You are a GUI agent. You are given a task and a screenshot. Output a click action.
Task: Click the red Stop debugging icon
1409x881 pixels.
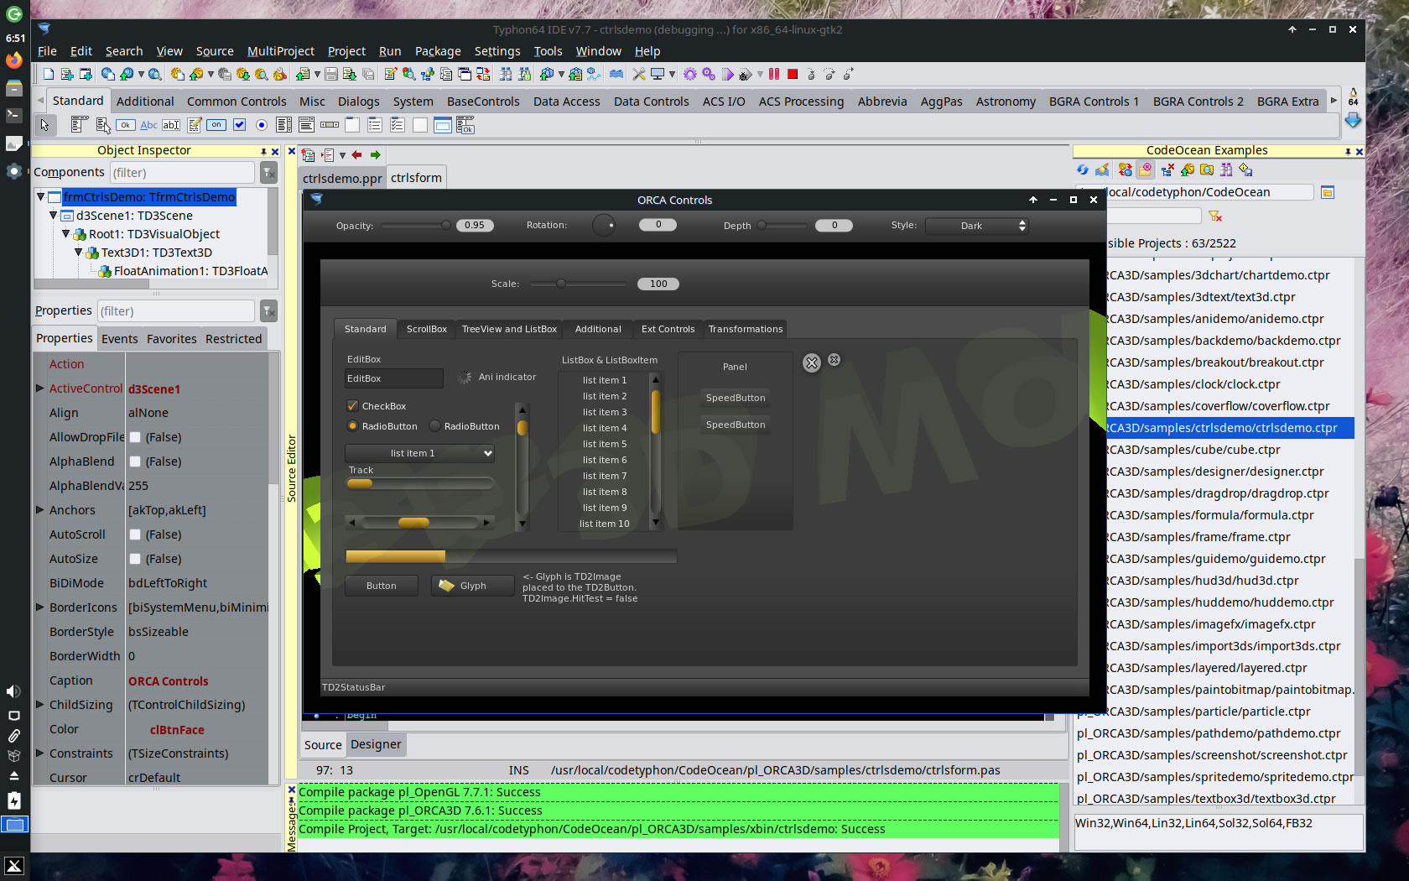coord(793,75)
